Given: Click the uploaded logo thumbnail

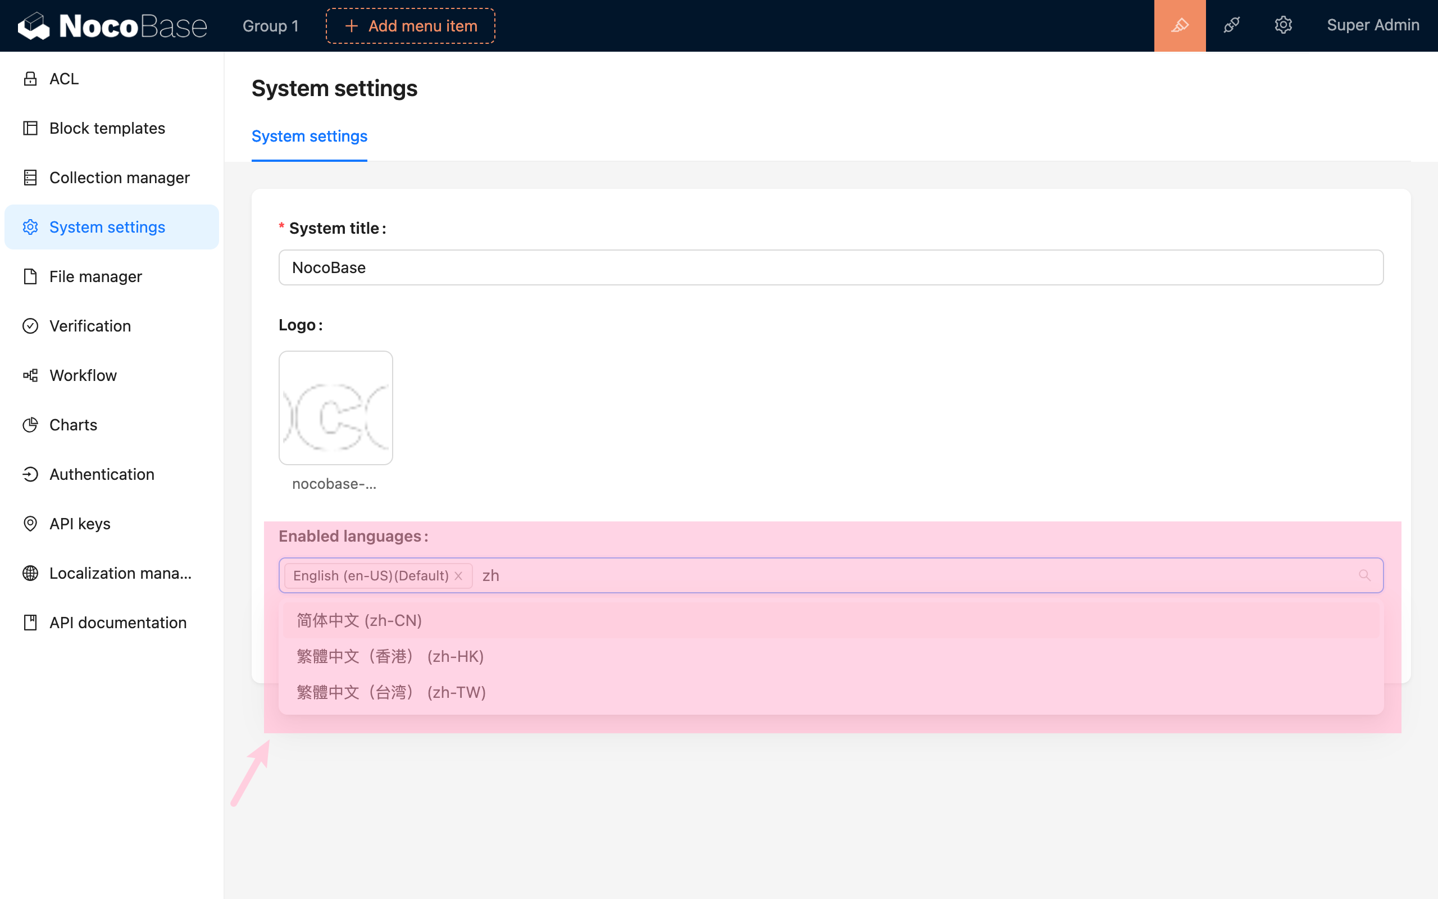Looking at the screenshot, I should tap(336, 408).
